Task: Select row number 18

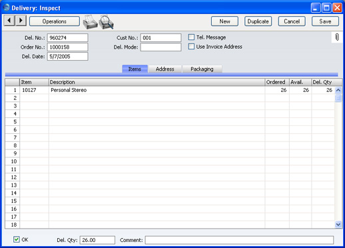Action: click(13, 225)
